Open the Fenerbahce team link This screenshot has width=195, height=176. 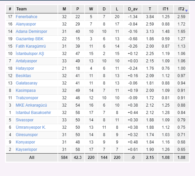(27, 17)
